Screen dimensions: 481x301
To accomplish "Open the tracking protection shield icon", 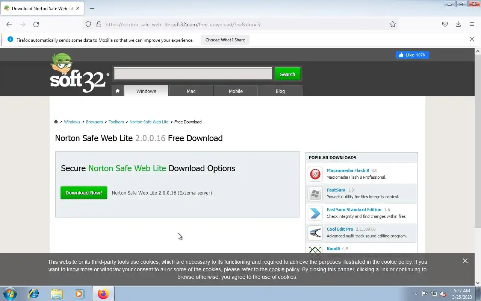I will (88, 24).
